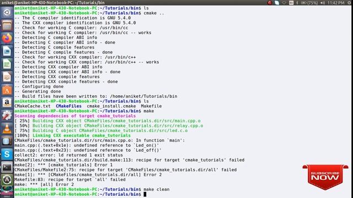Open the Bluetooth indicator menu
This screenshot has height=198, width=353.
297,3
